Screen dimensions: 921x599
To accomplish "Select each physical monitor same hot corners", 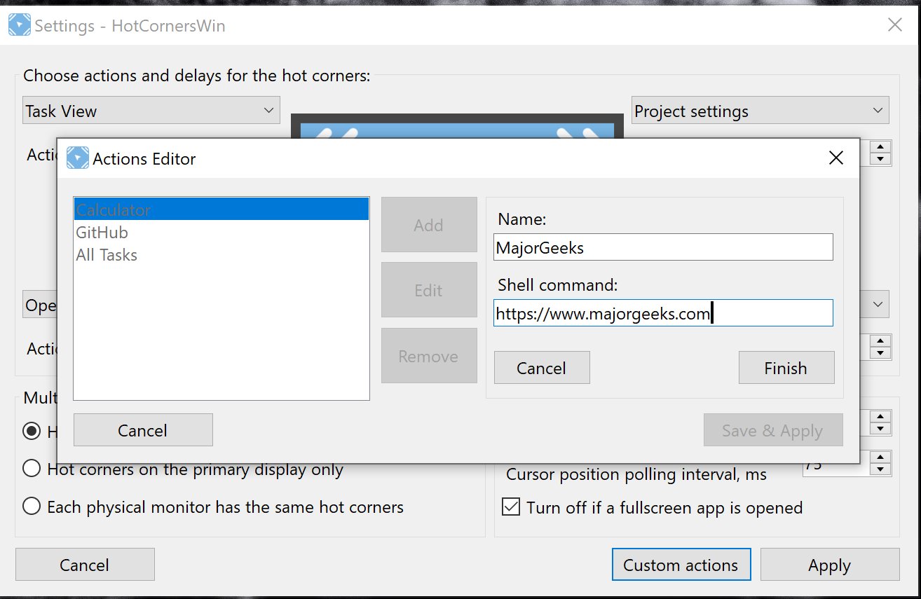I will tap(32, 507).
